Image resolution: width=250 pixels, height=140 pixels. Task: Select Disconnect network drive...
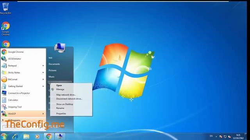(71, 99)
